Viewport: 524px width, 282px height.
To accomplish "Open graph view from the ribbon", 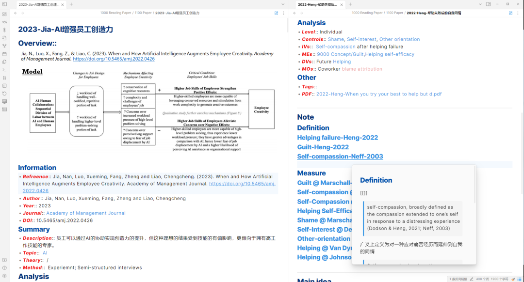I will click(4, 46).
